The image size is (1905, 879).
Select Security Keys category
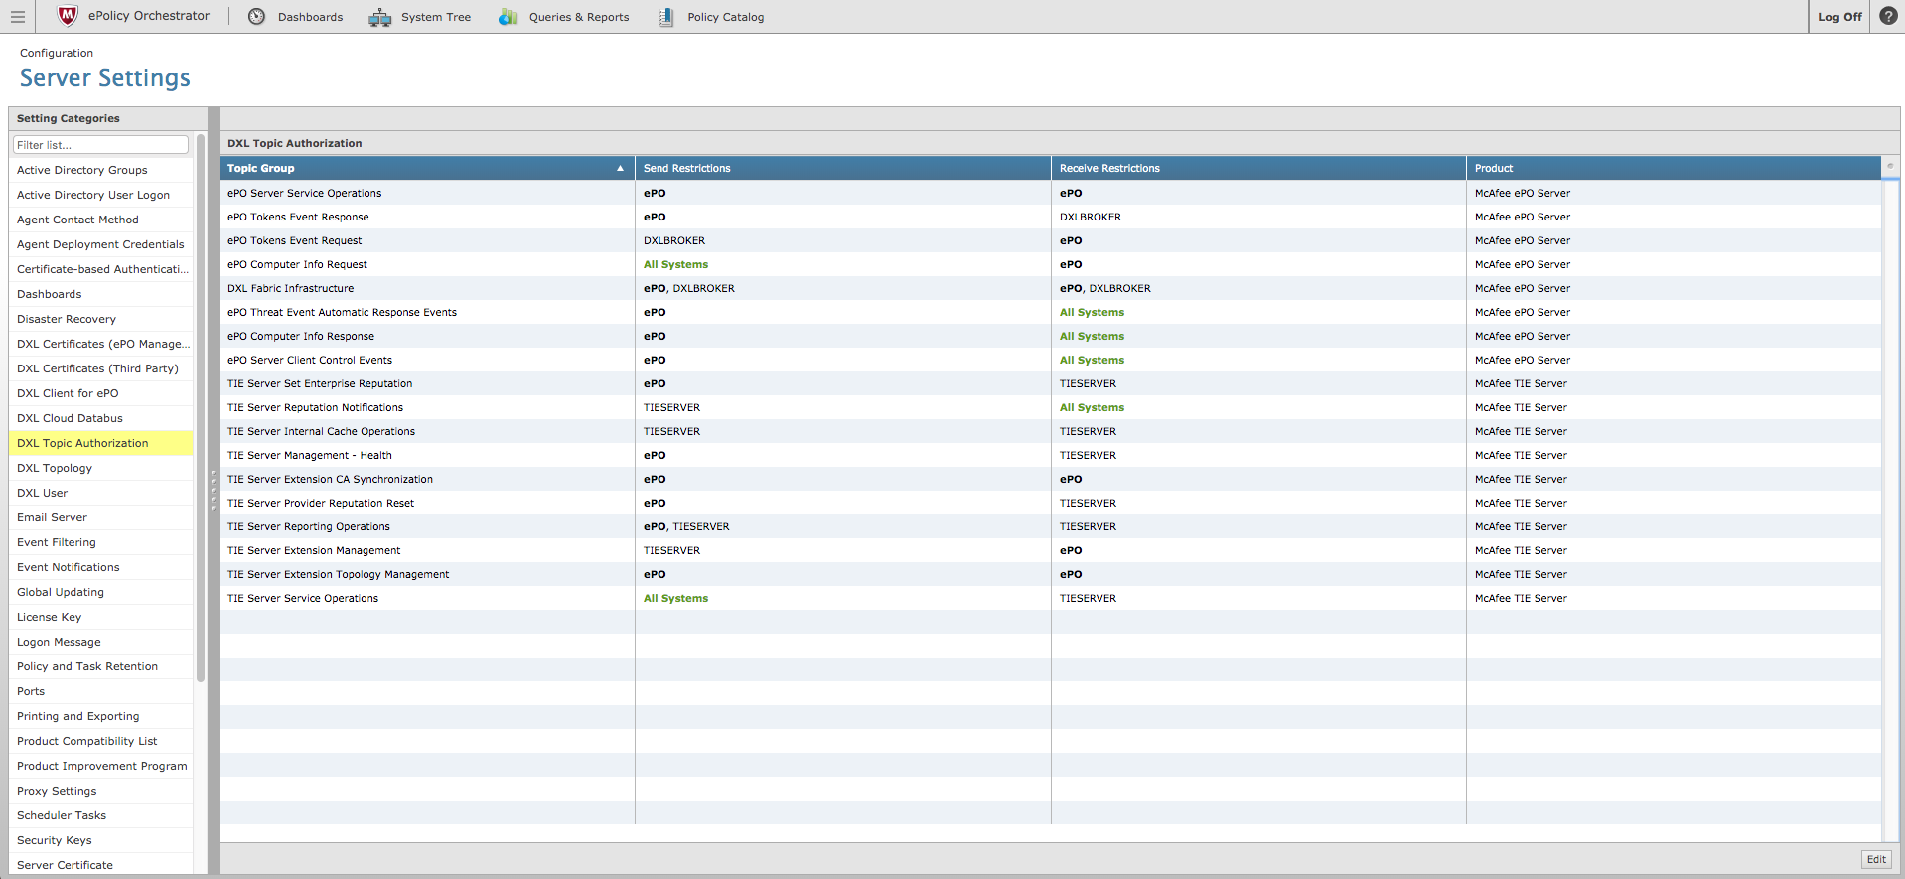pyautogui.click(x=100, y=840)
